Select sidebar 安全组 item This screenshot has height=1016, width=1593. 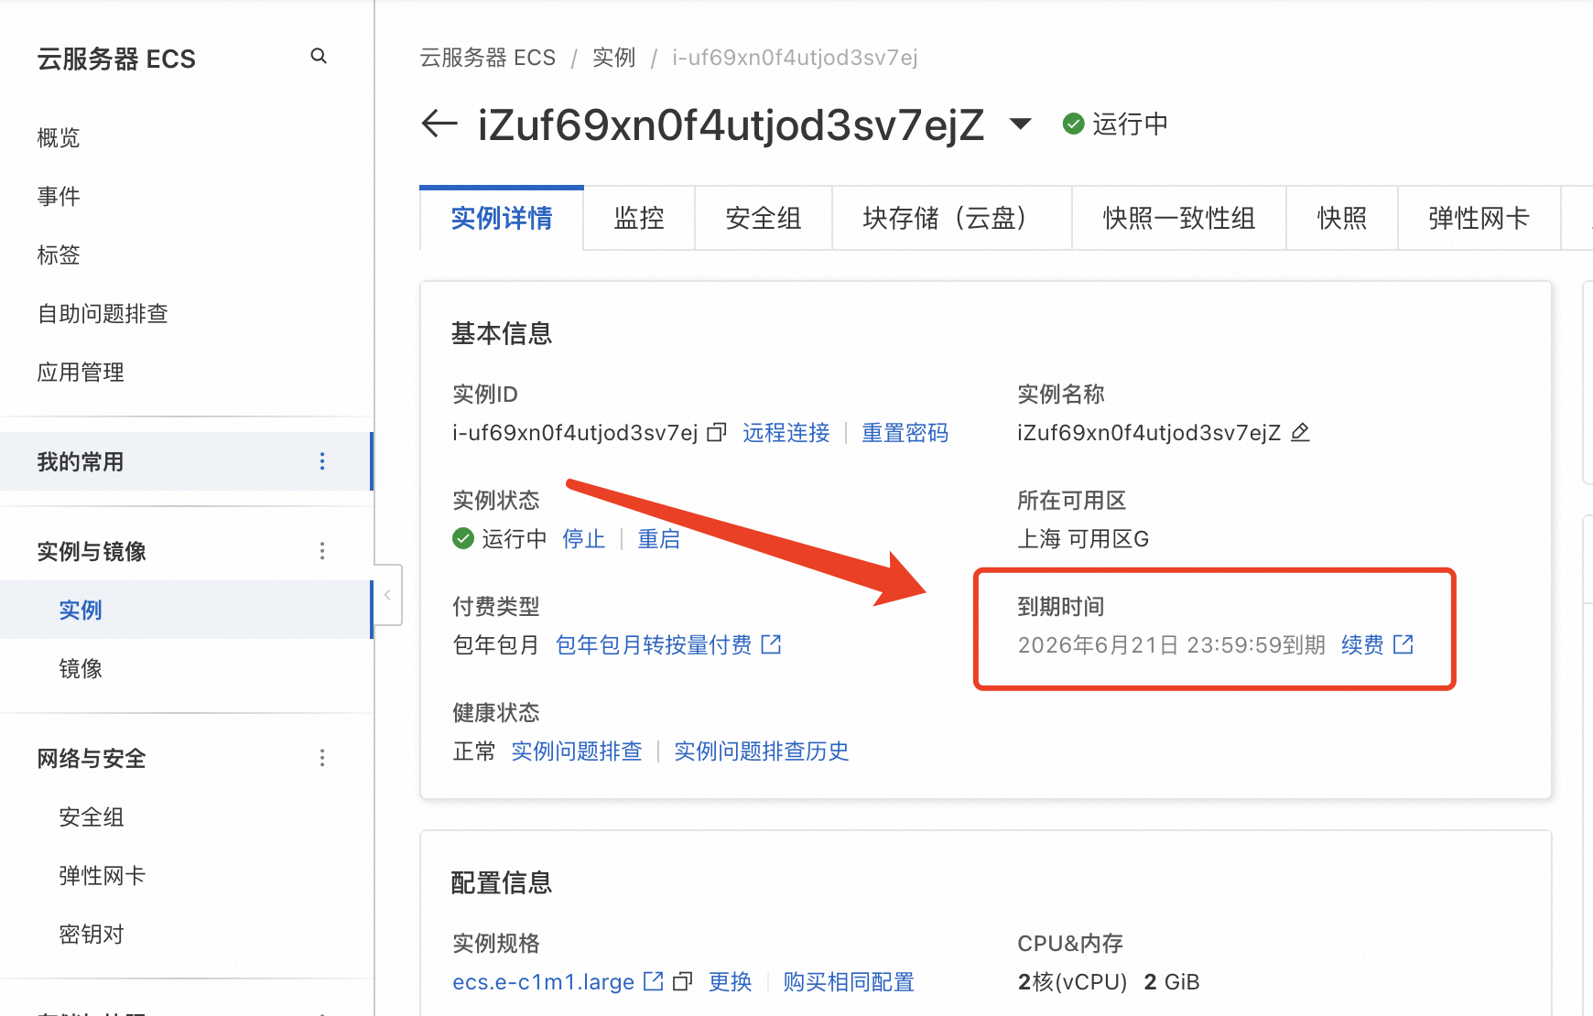coord(92,816)
